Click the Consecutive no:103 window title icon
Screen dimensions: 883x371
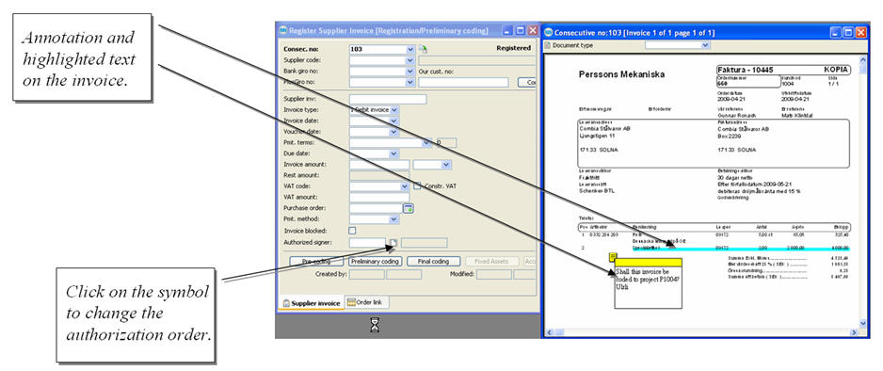[x=549, y=33]
